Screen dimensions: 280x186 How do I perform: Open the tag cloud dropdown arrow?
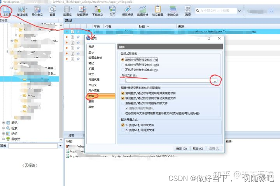(60, 146)
